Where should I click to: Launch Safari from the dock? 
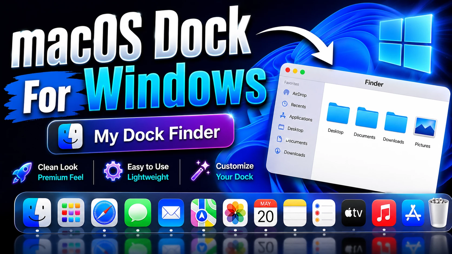pos(104,212)
